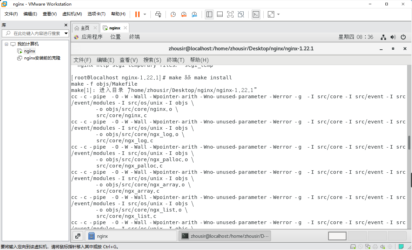This screenshot has height=250, width=412.
Task: Click the guest show-desktop taskbar icon
Action: click(x=78, y=236)
